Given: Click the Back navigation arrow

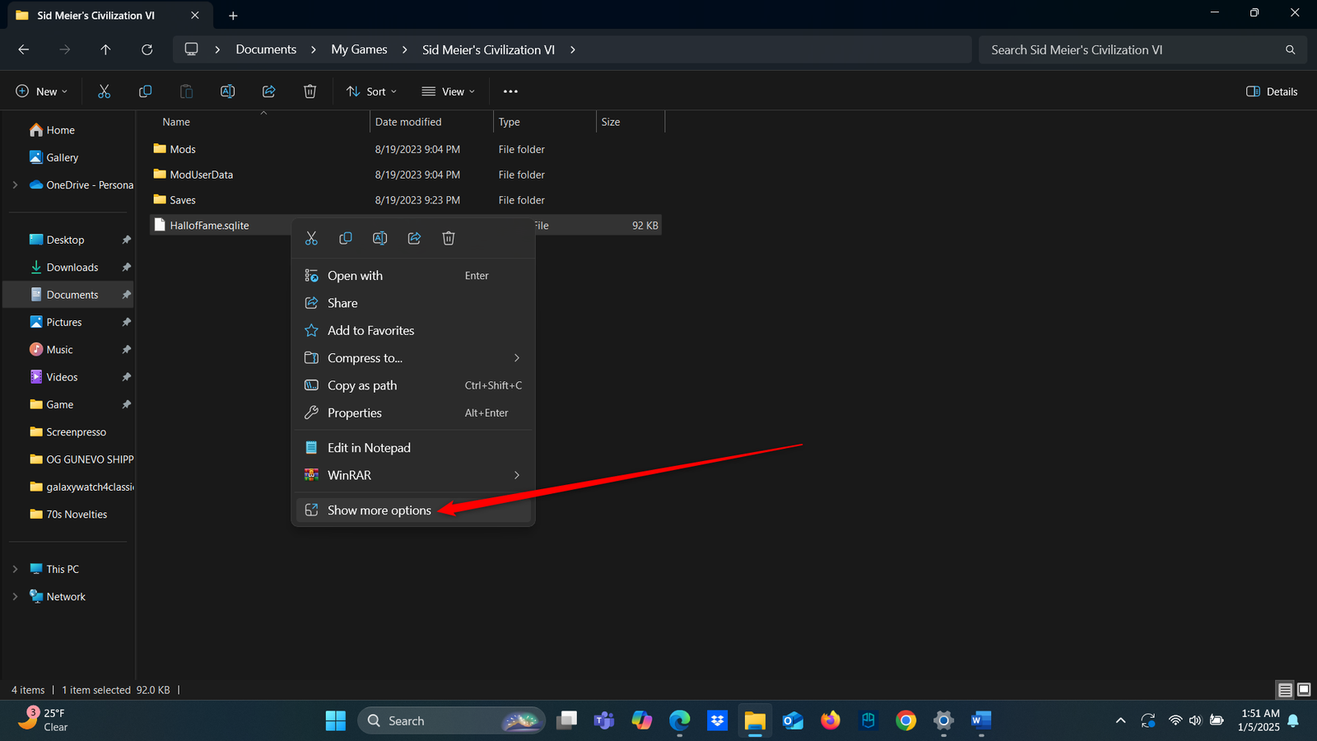Looking at the screenshot, I should coord(23,49).
